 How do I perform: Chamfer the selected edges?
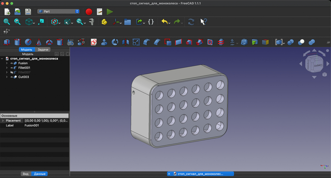(x=157, y=42)
